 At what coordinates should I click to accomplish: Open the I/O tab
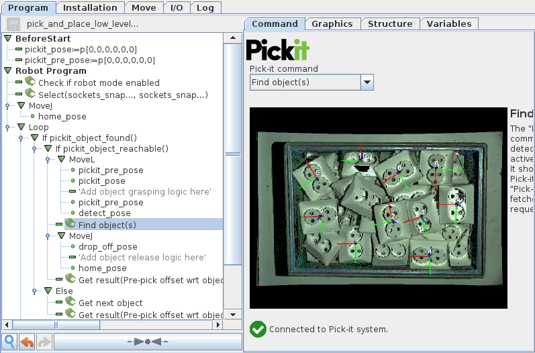tap(177, 8)
